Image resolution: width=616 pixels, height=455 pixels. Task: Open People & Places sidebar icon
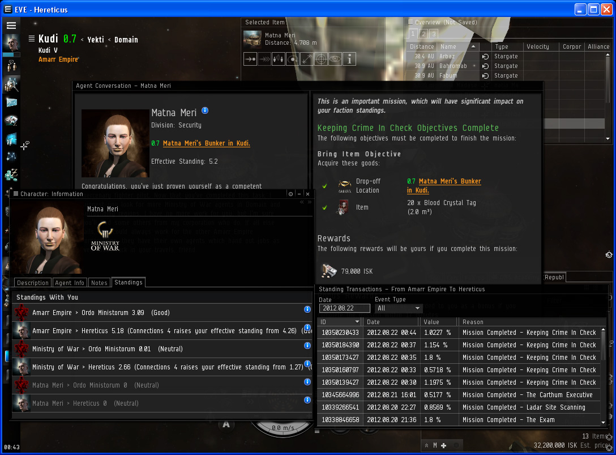tap(11, 66)
